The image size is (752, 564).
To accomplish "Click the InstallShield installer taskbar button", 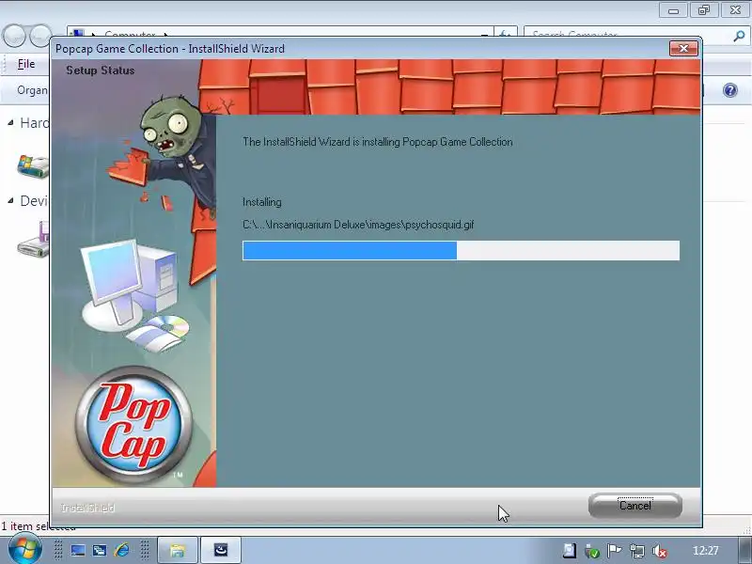I will coord(221,550).
